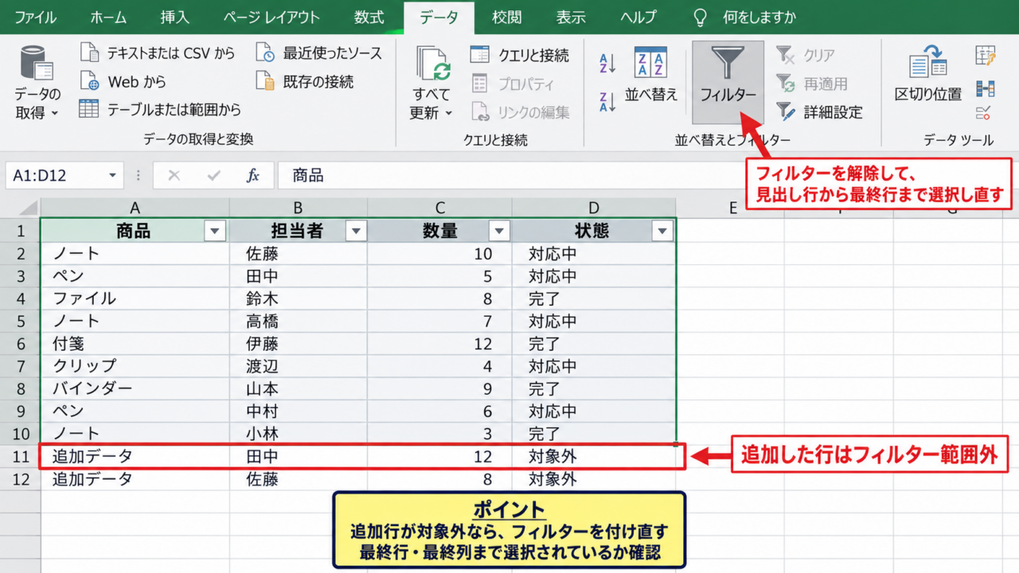Click cell containing 高橋
Viewport: 1019px width, 573px height.
pyautogui.click(x=299, y=322)
